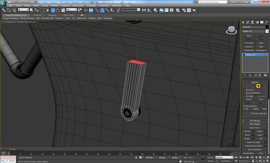
Task: Open the Create Selection Set dropdown
Action: pyautogui.click(x=131, y=10)
